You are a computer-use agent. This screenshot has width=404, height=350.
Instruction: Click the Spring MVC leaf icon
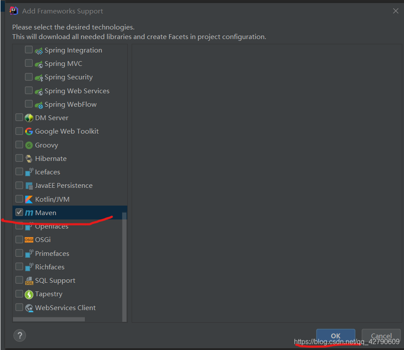pyautogui.click(x=39, y=64)
